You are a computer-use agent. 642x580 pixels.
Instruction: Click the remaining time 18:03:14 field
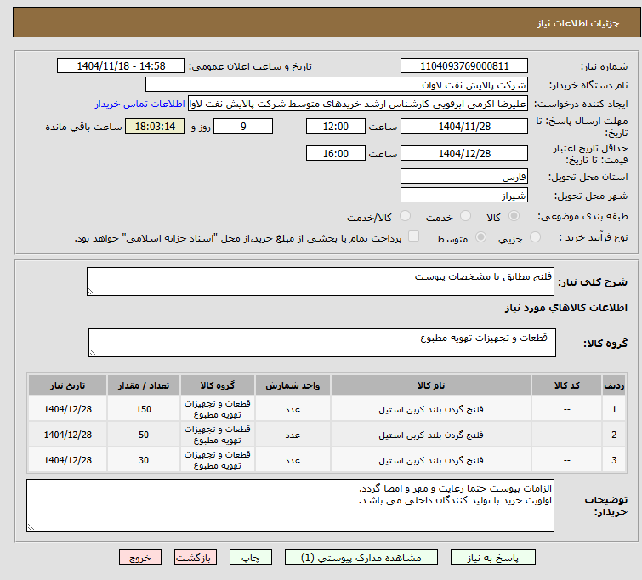pyautogui.click(x=155, y=126)
